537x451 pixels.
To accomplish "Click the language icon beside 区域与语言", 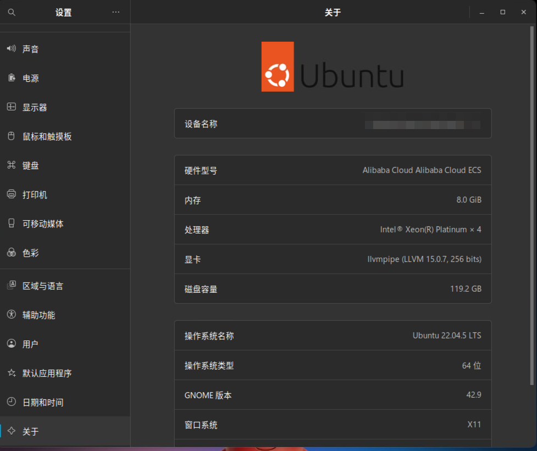I will (12, 286).
